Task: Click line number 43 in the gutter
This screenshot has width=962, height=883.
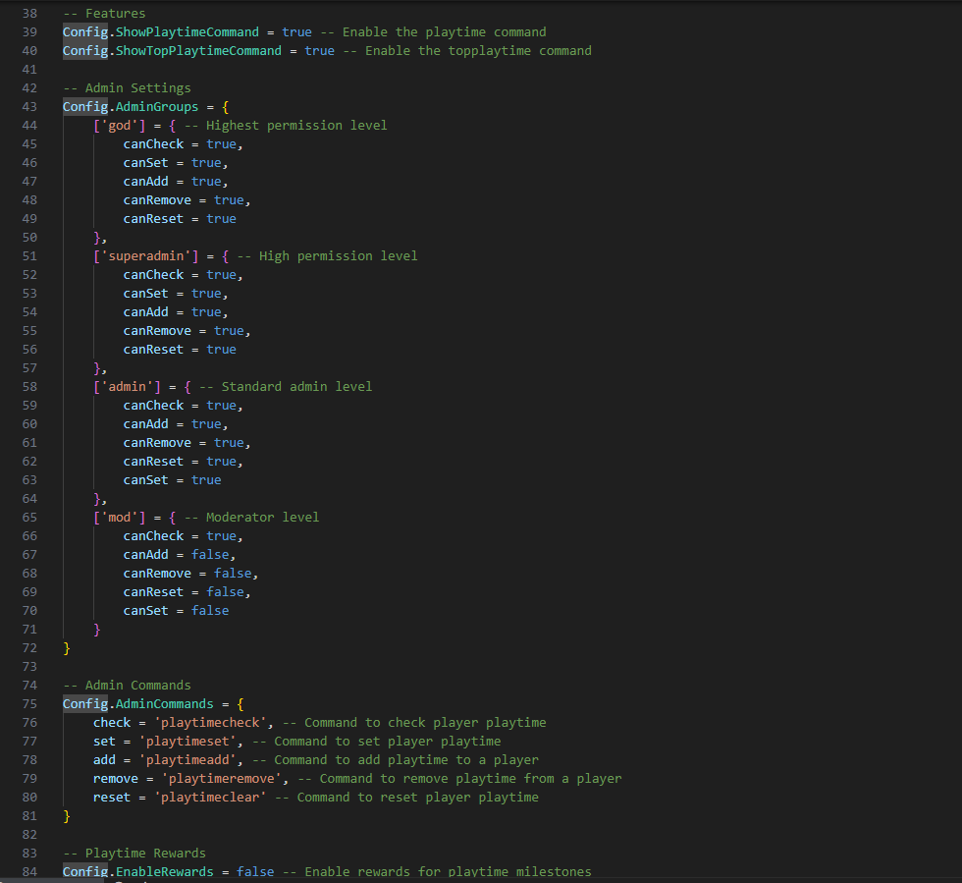Action: pos(29,107)
